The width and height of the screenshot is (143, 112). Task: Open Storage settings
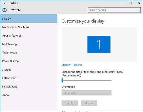pos(29,69)
